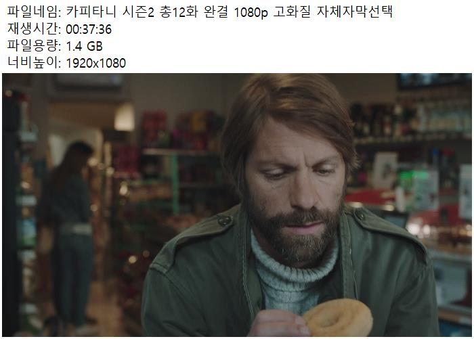Click the 너비높이 label

[x=34, y=63]
